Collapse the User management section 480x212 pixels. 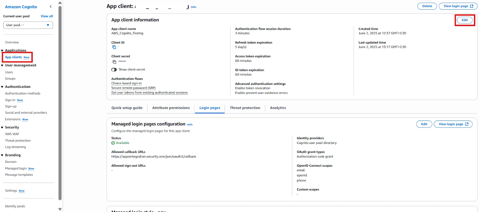2,65
